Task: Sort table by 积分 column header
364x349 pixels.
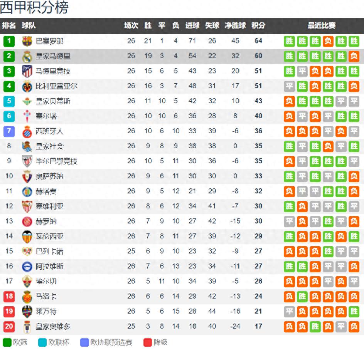Action: tap(258, 26)
